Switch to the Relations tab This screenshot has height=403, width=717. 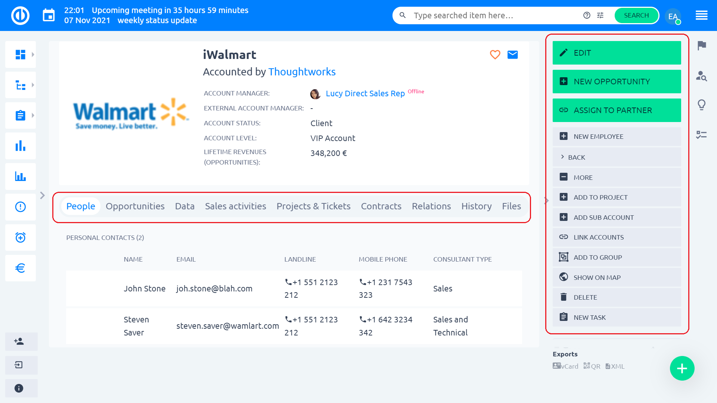431,206
